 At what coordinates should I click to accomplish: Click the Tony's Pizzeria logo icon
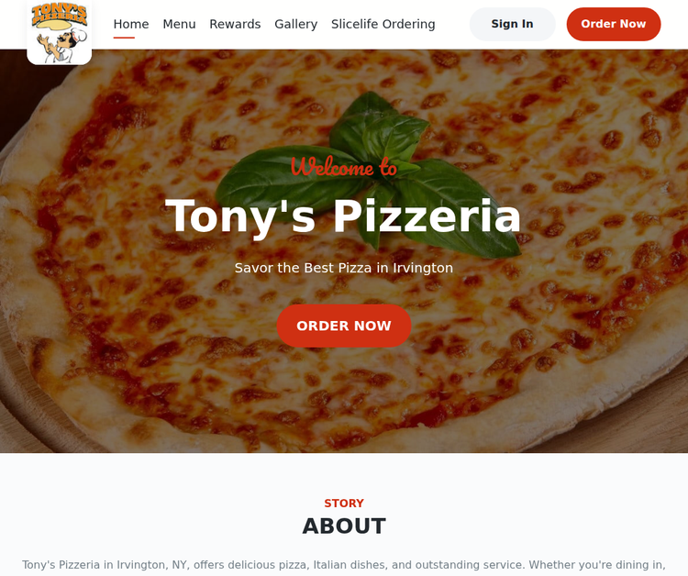pos(60,32)
